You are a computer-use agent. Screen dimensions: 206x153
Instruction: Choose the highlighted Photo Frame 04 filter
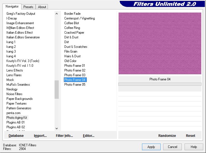tap(75, 80)
